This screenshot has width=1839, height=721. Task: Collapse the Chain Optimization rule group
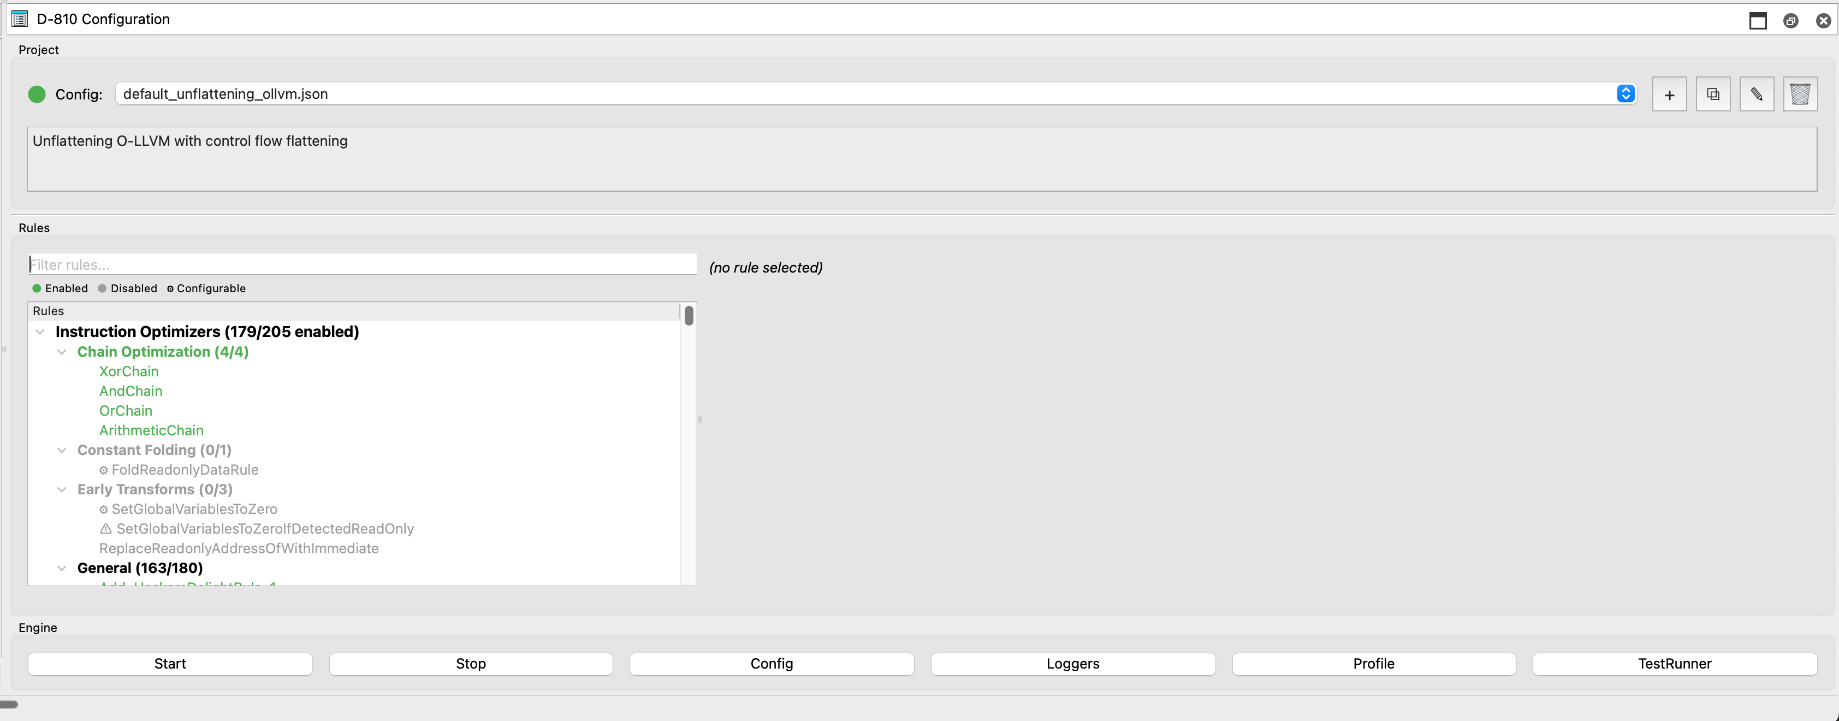click(62, 352)
